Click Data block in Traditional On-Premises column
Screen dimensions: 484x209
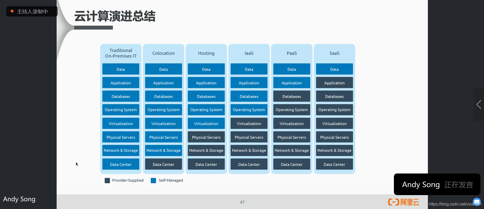(121, 69)
